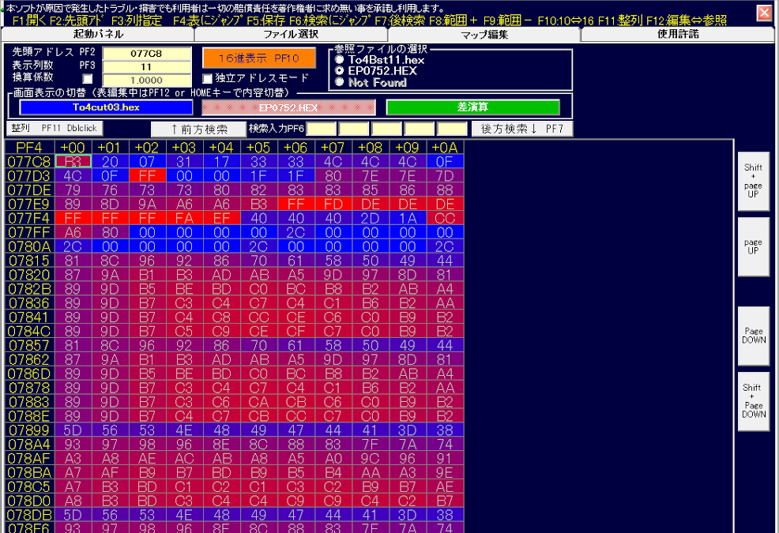Screen dimensions: 779x533
Task: Toggle the 換算係数 checkbox
Action: 88,80
